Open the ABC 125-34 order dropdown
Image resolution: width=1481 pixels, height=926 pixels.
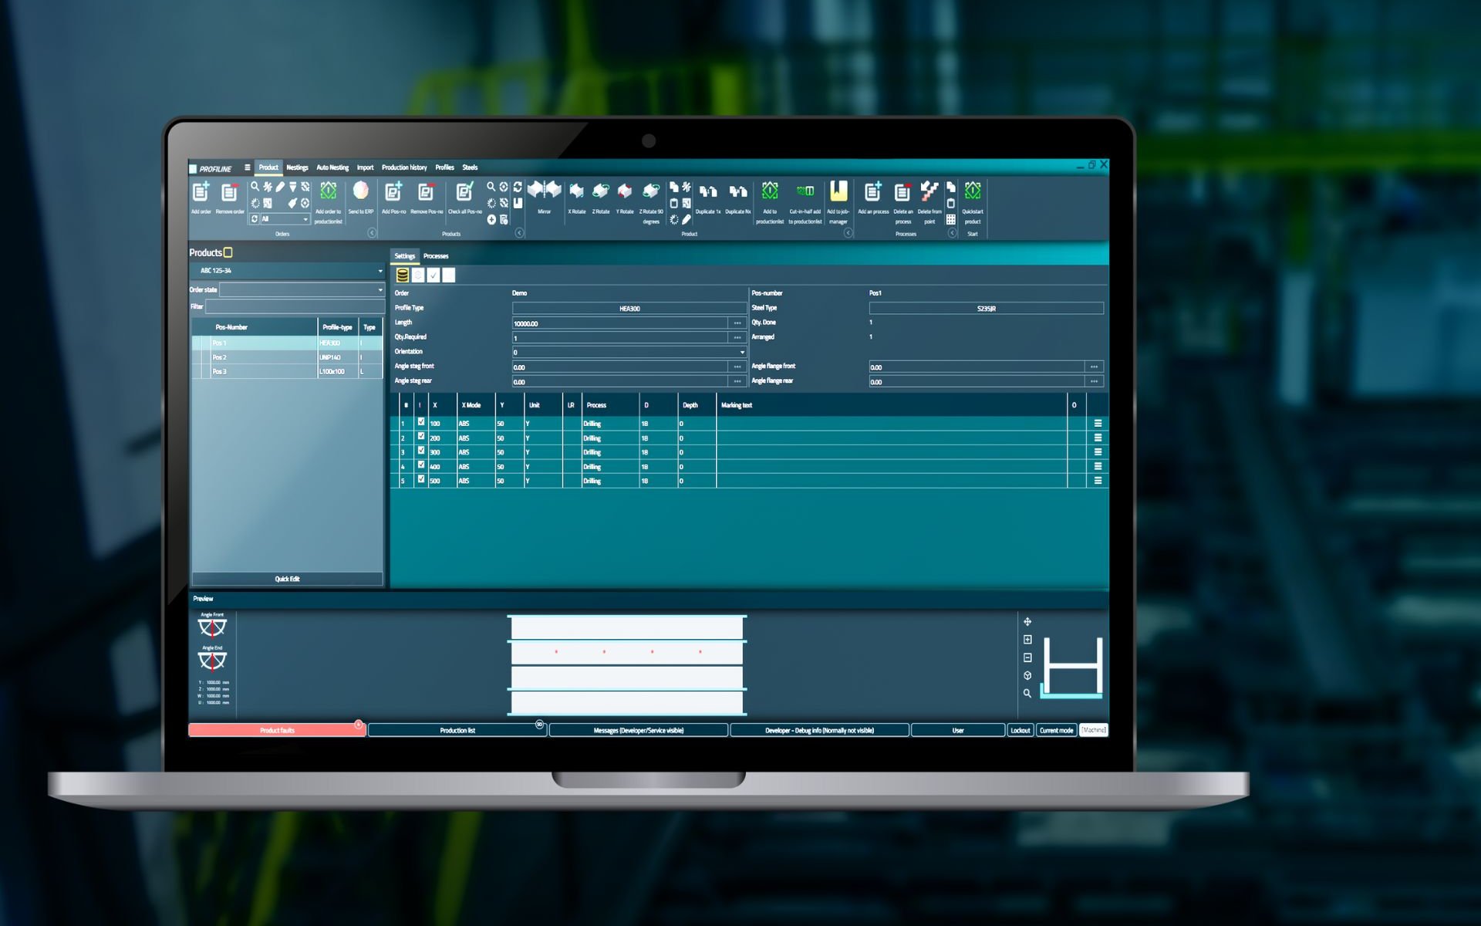[380, 271]
